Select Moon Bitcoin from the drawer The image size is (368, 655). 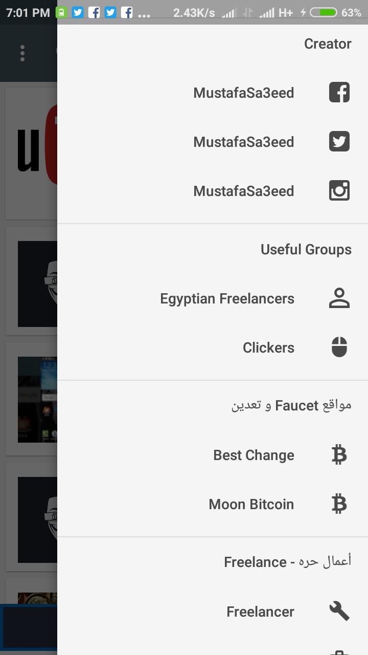251,504
